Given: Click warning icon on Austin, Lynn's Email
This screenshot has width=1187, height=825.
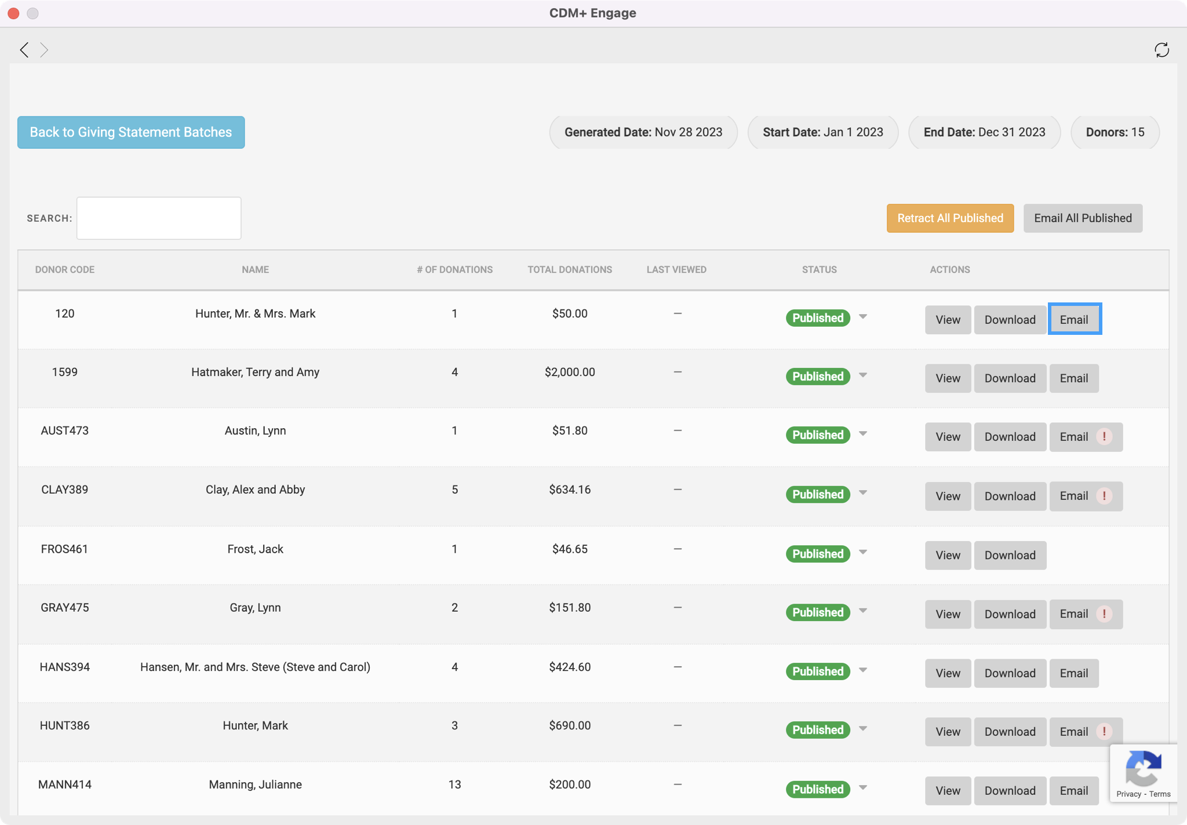Looking at the screenshot, I should 1104,436.
